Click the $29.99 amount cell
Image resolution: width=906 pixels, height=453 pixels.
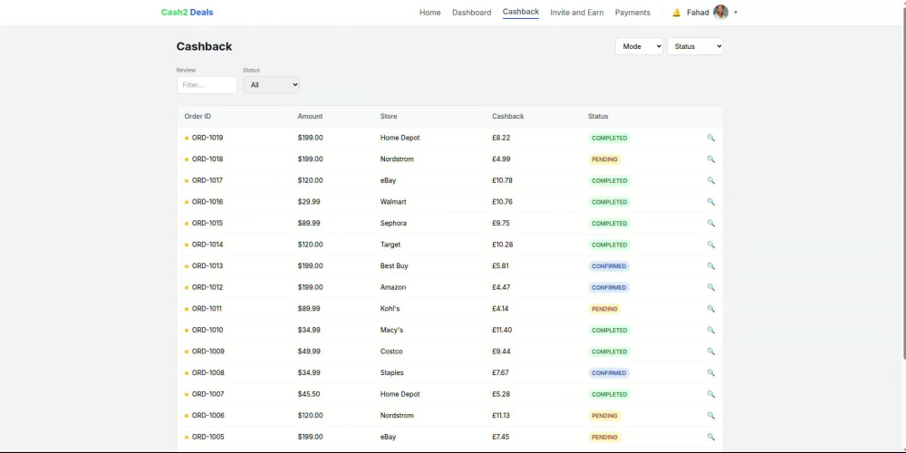[309, 202]
